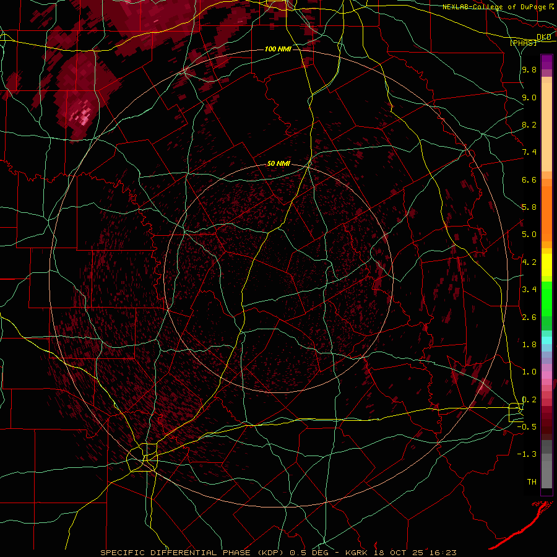The width and height of the screenshot is (557, 557).
Task: Click the 4.2 scale value
Action: (529, 262)
